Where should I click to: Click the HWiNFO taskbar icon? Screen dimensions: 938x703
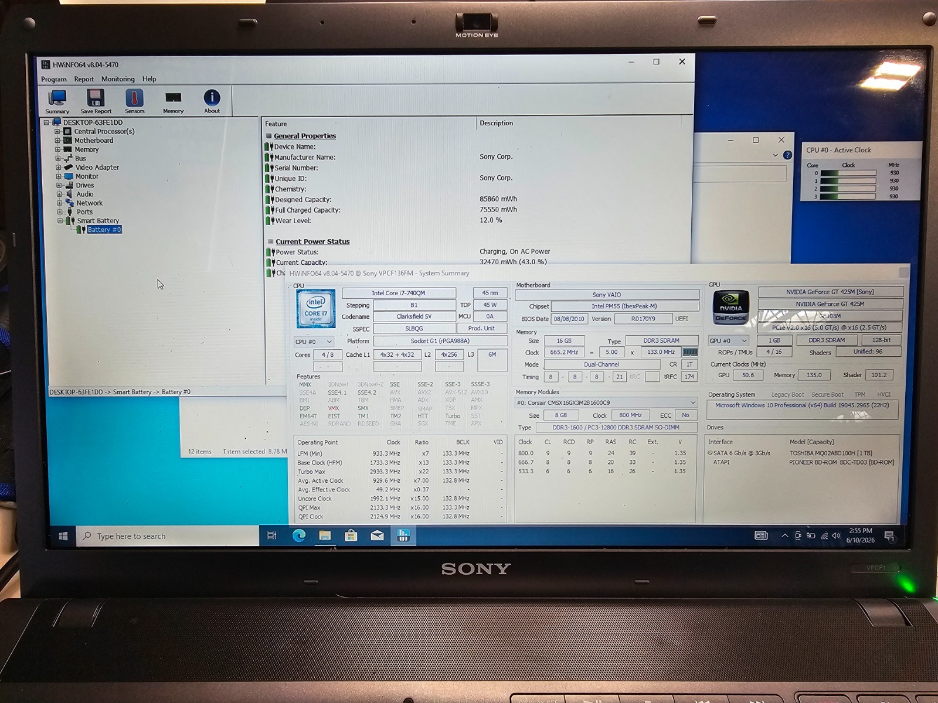pyautogui.click(x=403, y=535)
